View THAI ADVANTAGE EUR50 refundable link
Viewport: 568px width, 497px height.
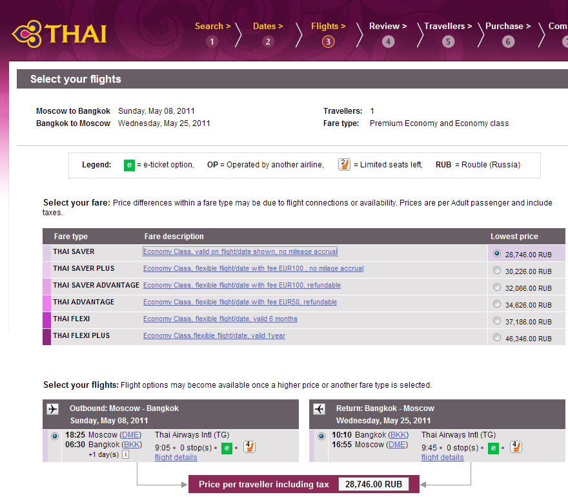point(240,302)
